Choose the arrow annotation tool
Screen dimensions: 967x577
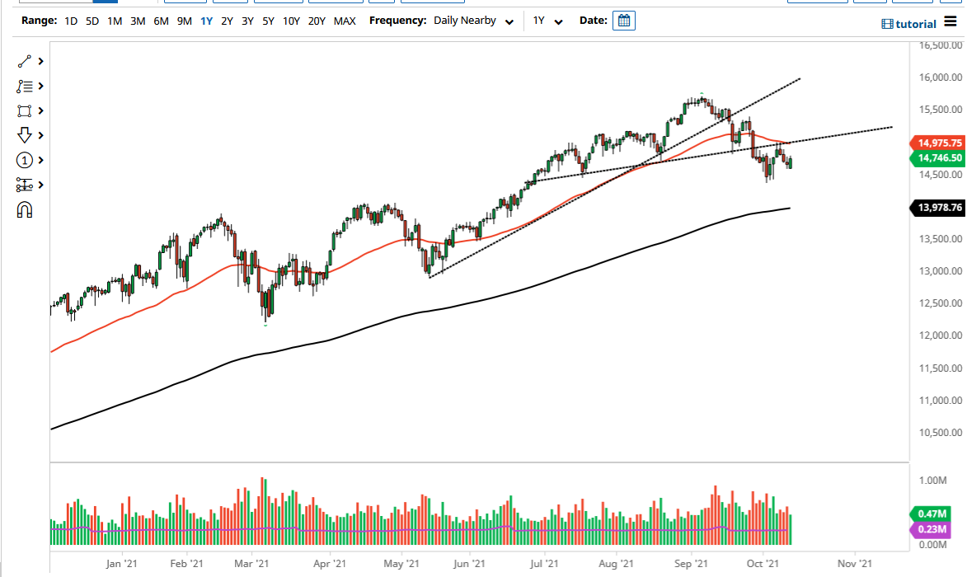coord(25,134)
